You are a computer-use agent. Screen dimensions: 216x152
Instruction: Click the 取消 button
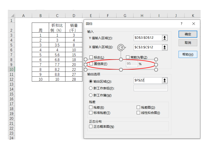[188, 43]
